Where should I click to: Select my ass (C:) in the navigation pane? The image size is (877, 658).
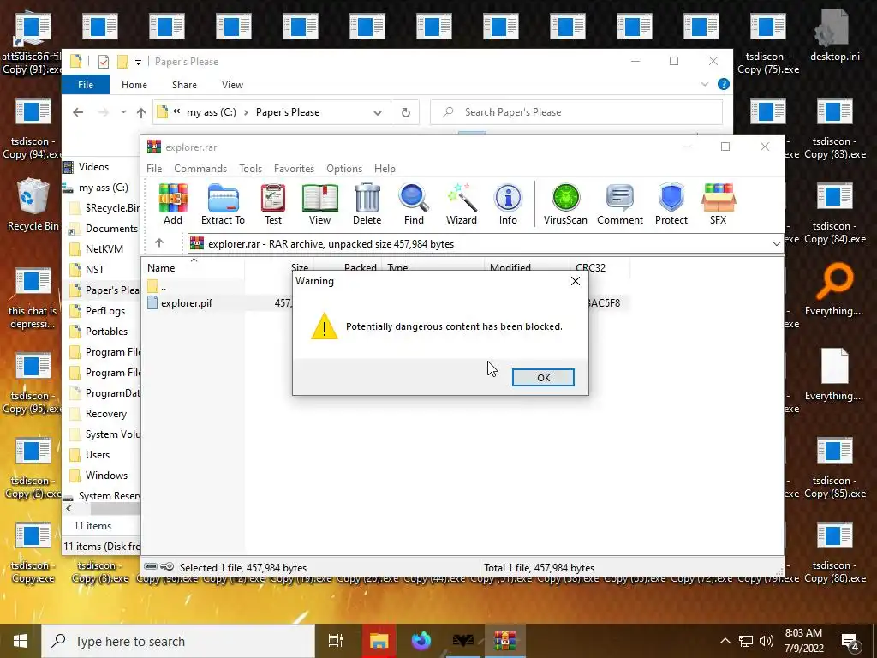[x=103, y=188]
